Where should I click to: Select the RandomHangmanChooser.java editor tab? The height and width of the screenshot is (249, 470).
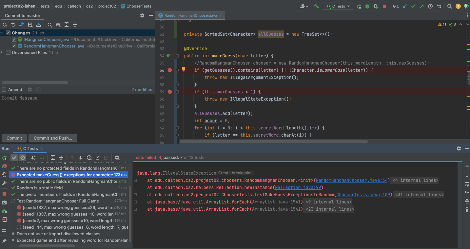[x=190, y=15]
